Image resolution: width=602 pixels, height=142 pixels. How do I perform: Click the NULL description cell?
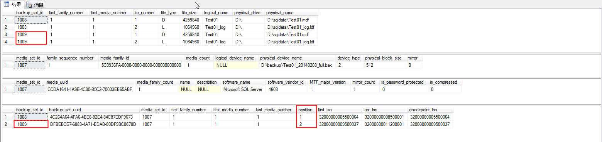tap(208, 89)
